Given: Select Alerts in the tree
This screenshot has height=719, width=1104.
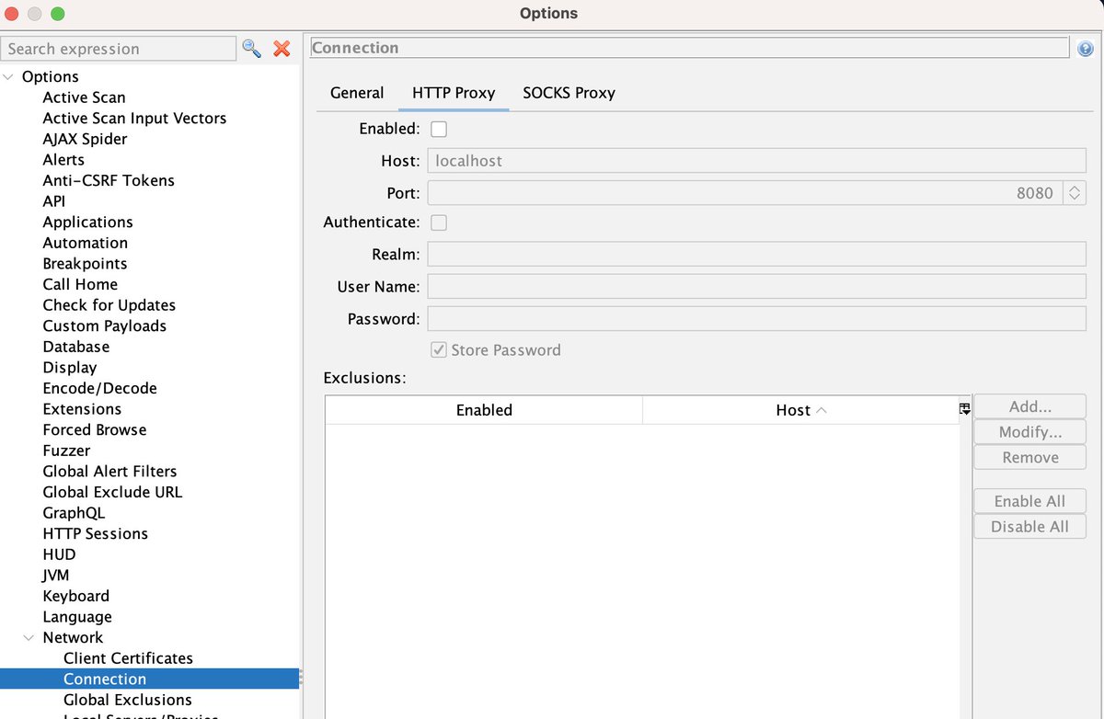Looking at the screenshot, I should tap(63, 160).
